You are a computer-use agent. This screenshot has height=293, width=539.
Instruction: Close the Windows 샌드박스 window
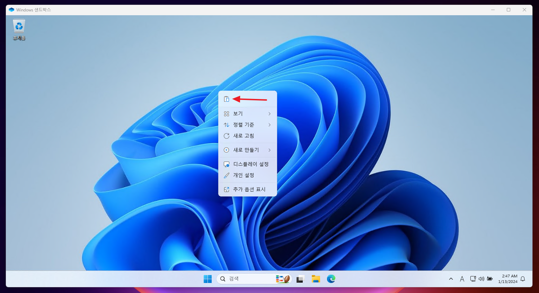click(524, 10)
